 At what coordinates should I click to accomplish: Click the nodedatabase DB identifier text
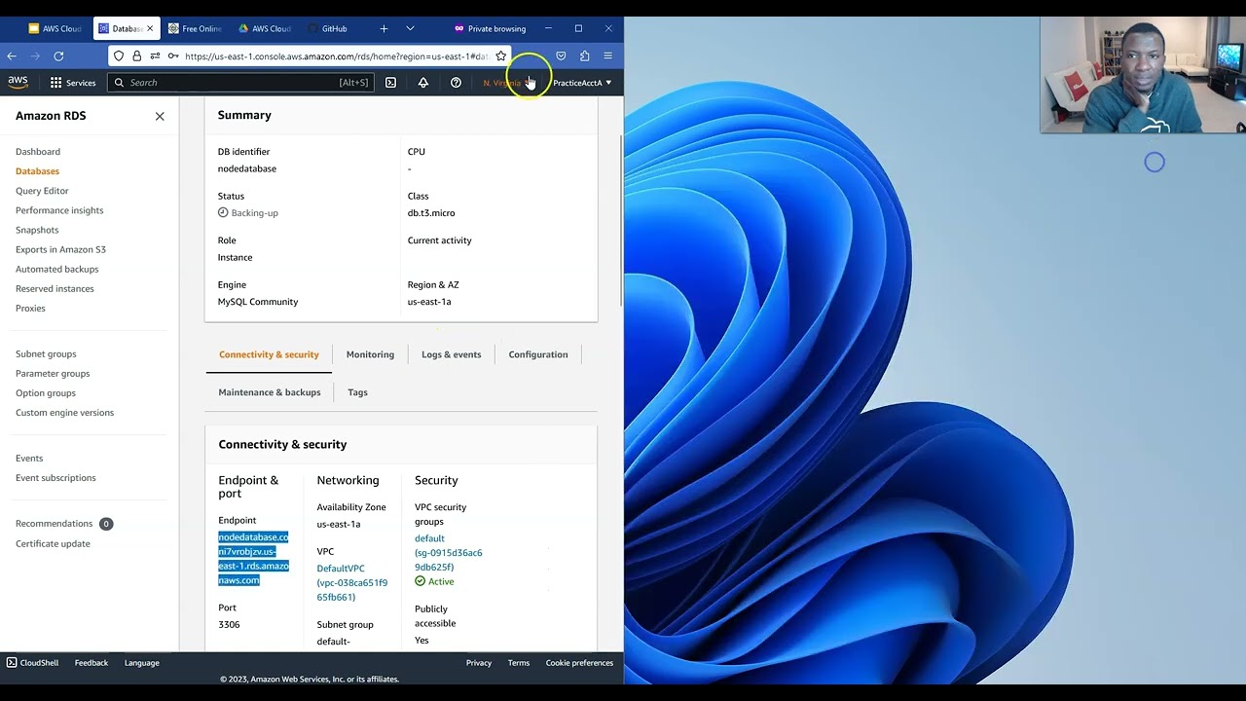[x=247, y=168]
